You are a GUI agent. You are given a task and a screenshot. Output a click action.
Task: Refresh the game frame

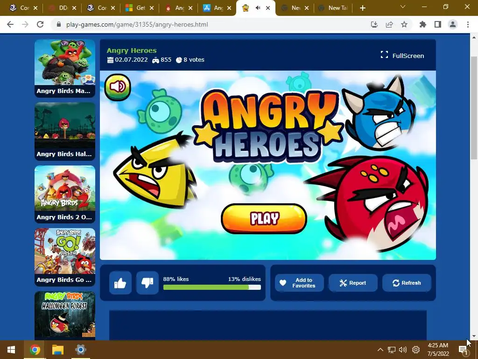pos(407,283)
